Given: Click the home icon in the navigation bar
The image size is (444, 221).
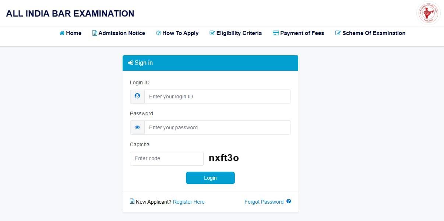Looking at the screenshot, I should point(61,33).
